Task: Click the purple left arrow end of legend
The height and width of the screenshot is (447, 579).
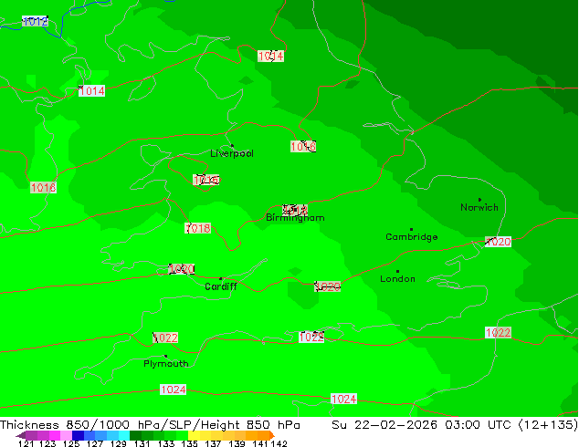Action: point(21,435)
